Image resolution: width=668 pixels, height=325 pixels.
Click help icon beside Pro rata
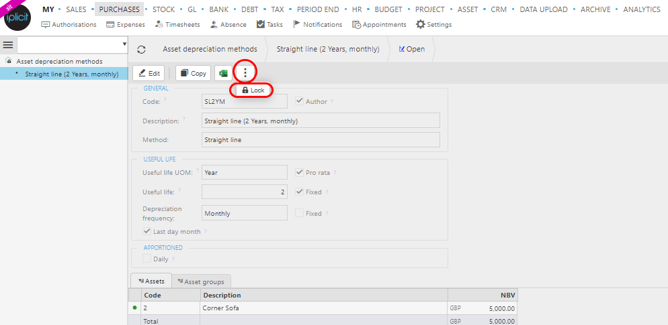coord(335,173)
